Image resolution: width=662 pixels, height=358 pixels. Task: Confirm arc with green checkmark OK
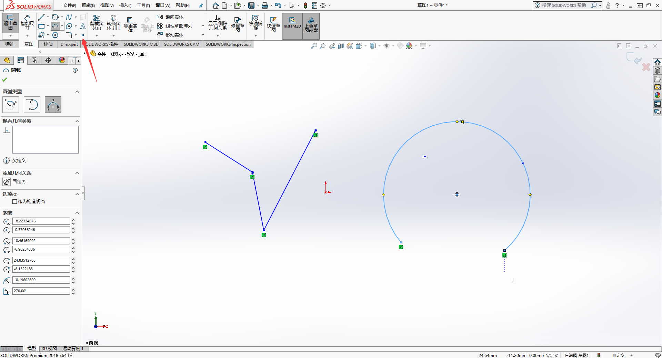4,80
